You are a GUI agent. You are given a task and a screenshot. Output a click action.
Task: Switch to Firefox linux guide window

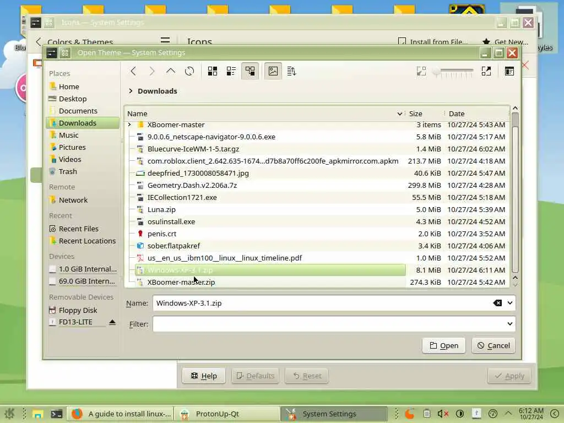pos(121,414)
